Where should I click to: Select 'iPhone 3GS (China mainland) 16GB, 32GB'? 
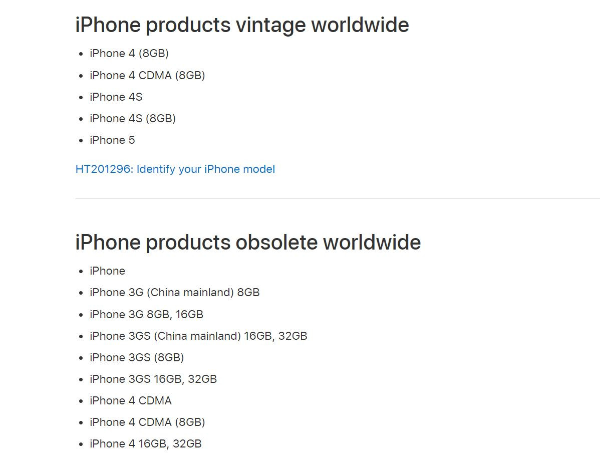pos(198,336)
